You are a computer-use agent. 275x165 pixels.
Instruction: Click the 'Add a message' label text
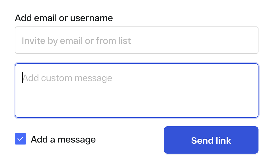point(63,140)
